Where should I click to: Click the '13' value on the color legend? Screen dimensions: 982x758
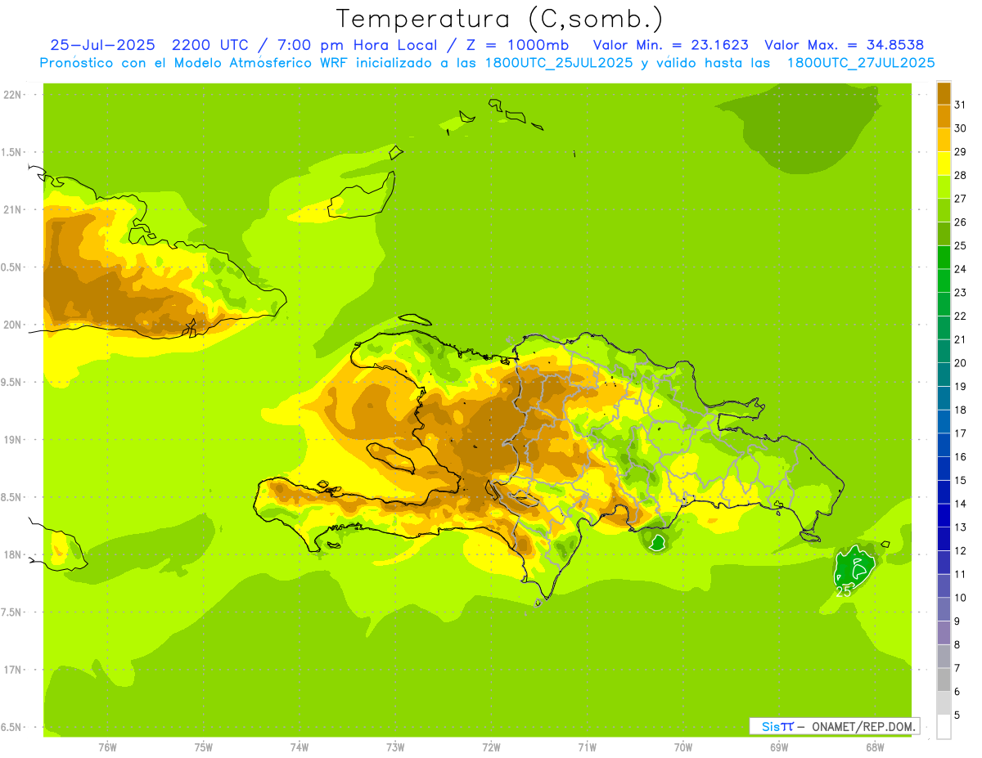961,527
